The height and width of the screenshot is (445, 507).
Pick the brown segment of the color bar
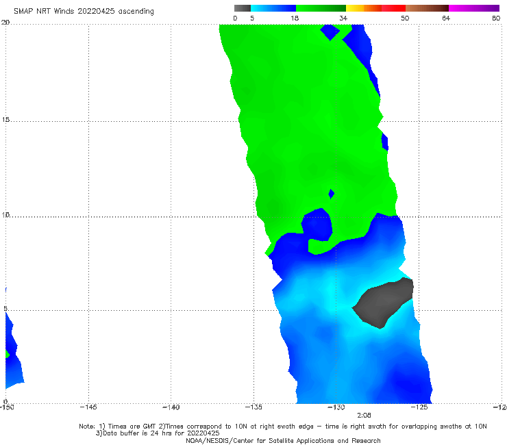click(x=427, y=8)
